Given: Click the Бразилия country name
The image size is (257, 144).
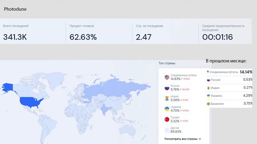Looking at the screenshot, I should point(217,104).
